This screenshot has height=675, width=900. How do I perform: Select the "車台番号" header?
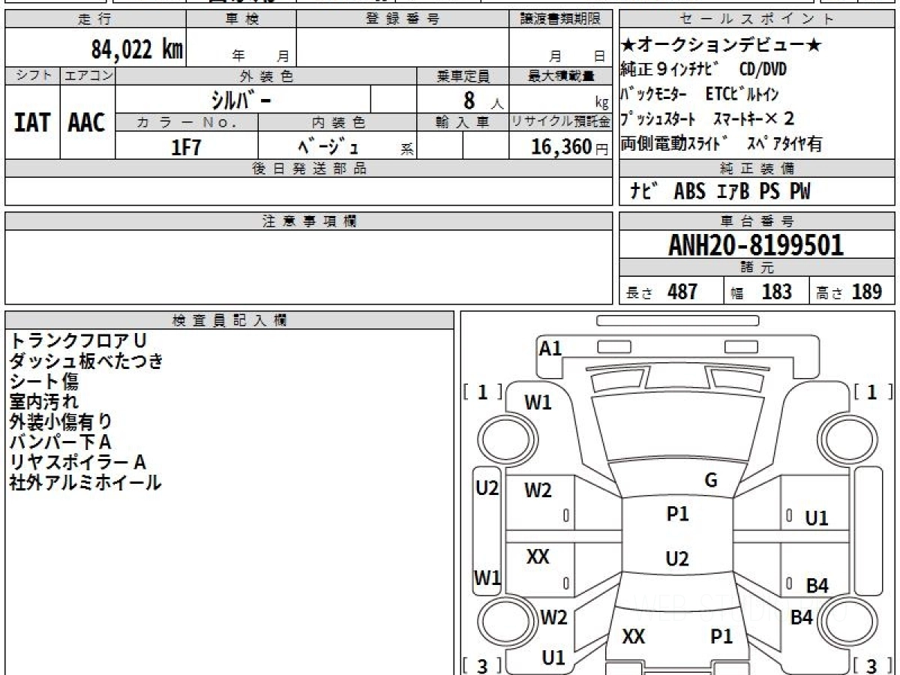757,221
